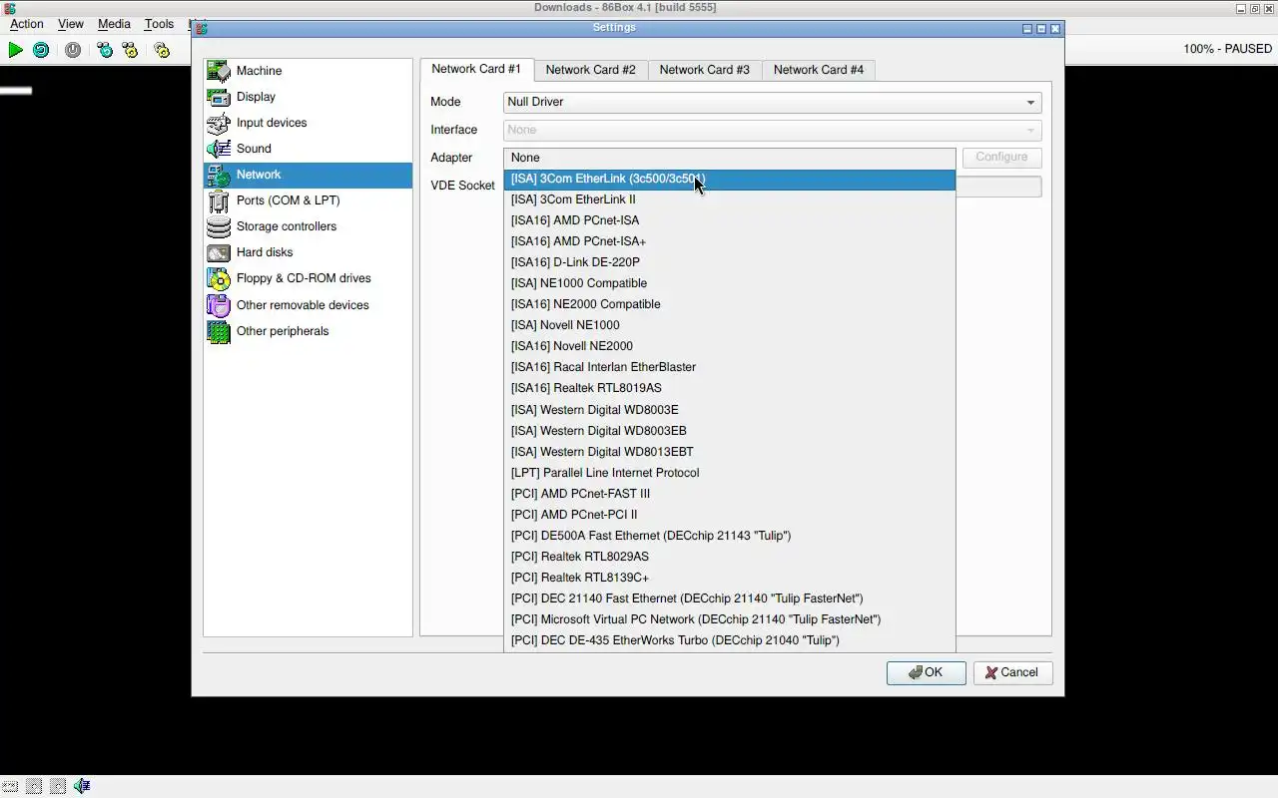This screenshot has height=798, width=1278.
Task: Select [ISA16] NE2000 Compatible
Action: click(730, 304)
